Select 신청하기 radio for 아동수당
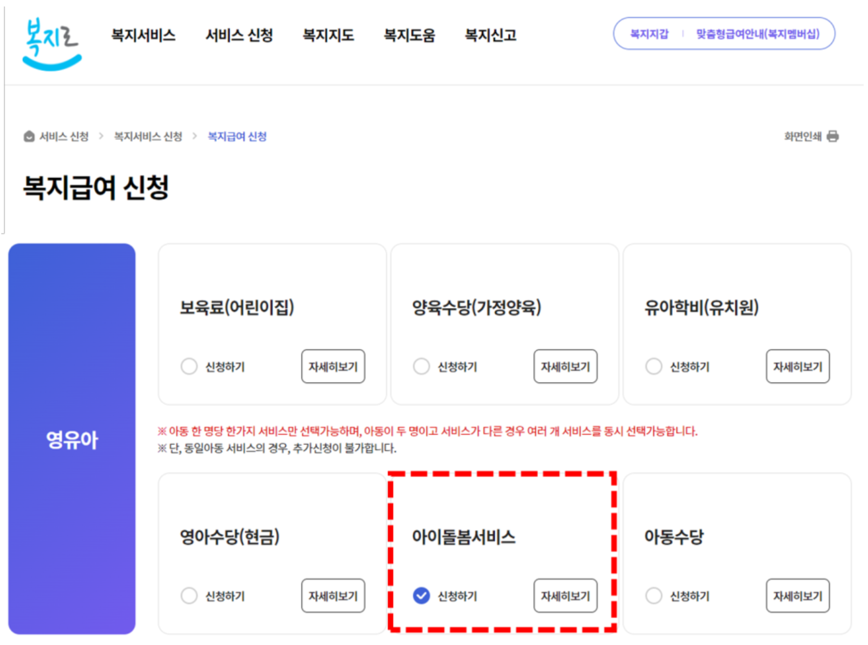This screenshot has width=868, height=645. pyautogui.click(x=653, y=595)
